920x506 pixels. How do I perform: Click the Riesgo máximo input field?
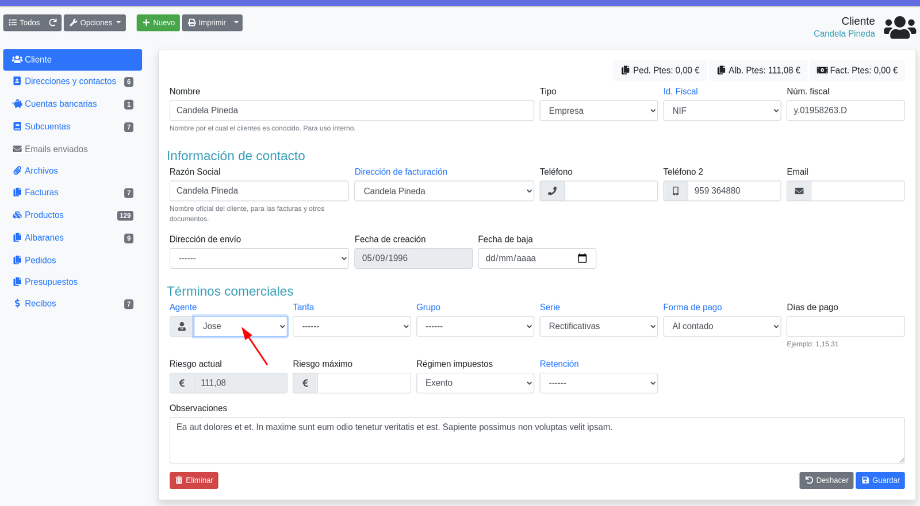[x=364, y=383]
